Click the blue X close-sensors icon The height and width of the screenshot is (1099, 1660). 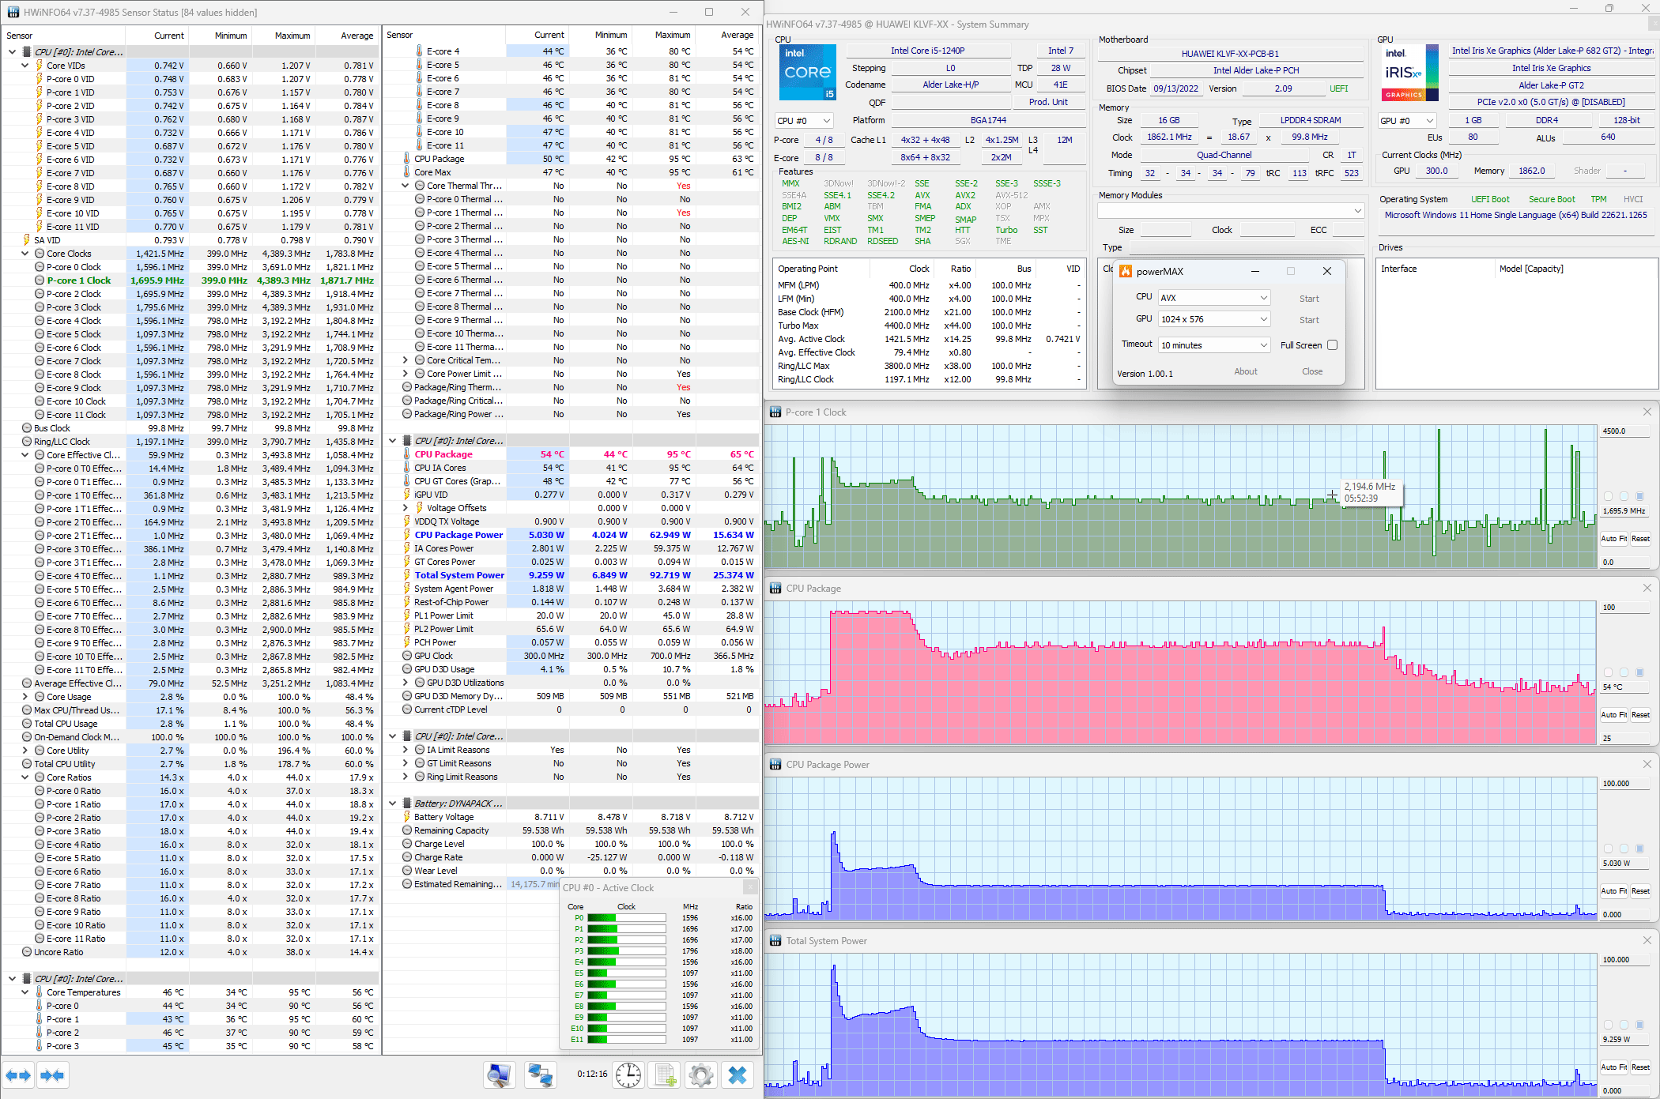coord(738,1075)
